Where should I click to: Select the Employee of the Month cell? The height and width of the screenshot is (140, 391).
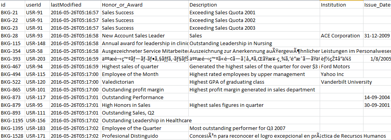(x=145, y=74)
